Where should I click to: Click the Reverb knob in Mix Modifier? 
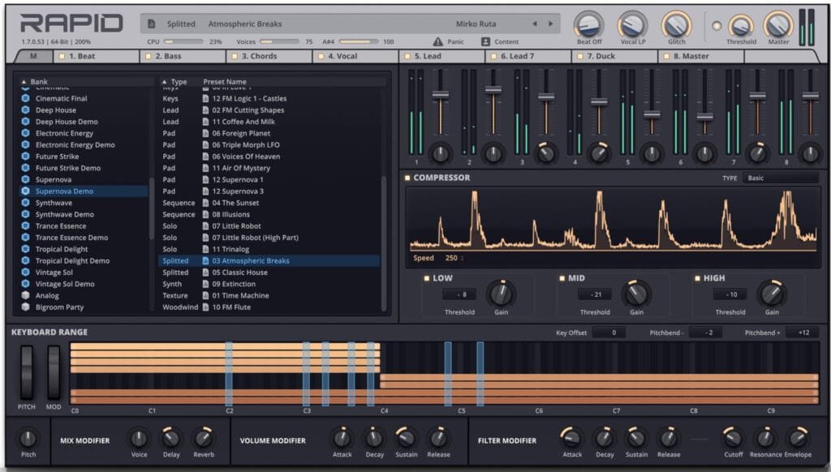tap(203, 439)
